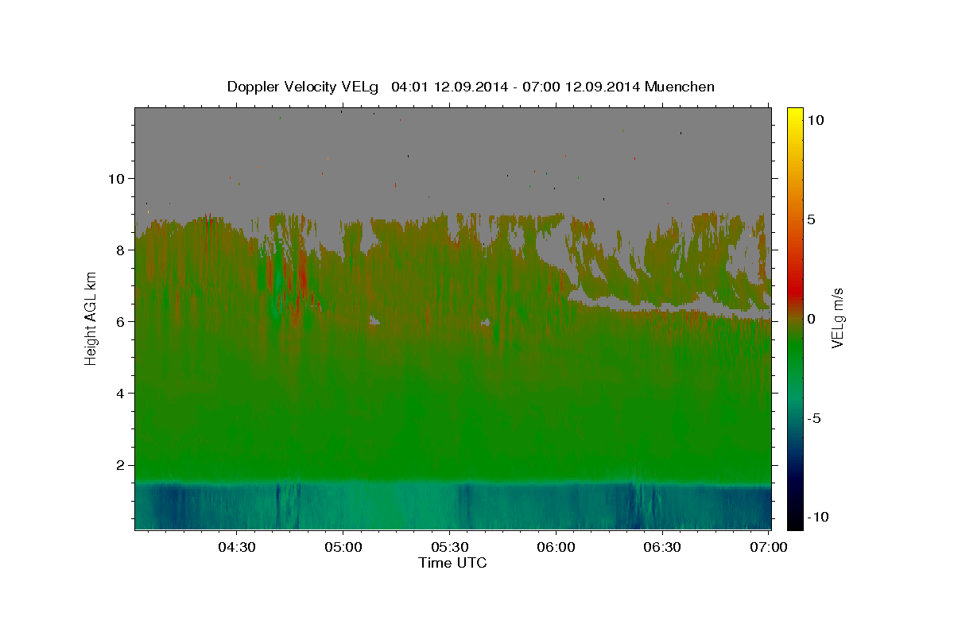Click the plot title 'Doppler Velocity VELg'
Viewport: 954px width, 636px height.
(303, 87)
